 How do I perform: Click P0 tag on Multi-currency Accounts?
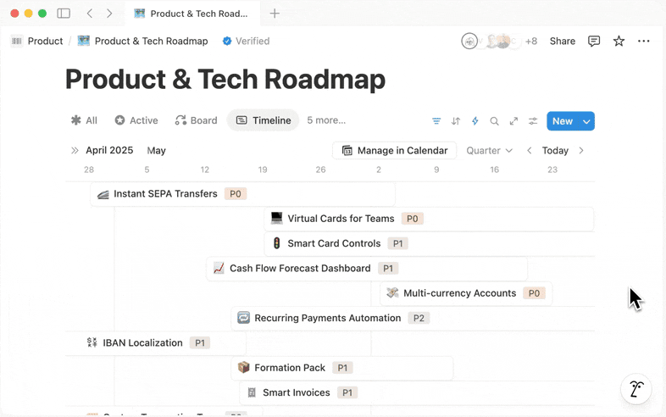534,293
